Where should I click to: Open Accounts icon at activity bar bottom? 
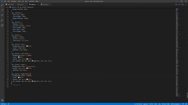coord(2,100)
